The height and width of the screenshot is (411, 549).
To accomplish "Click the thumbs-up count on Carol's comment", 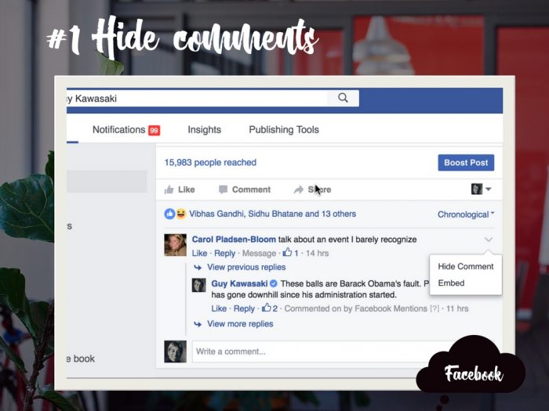I will point(291,252).
